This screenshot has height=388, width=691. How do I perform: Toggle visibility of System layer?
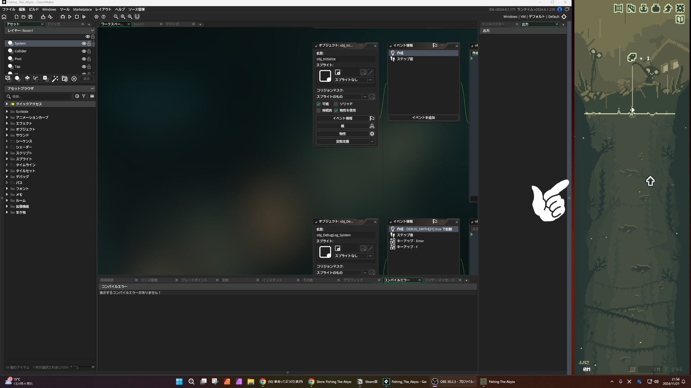[x=84, y=43]
